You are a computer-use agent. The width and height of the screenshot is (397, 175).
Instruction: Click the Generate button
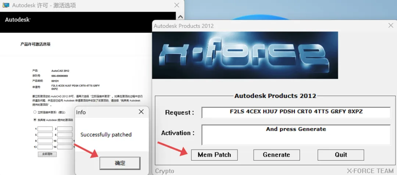coord(276,155)
